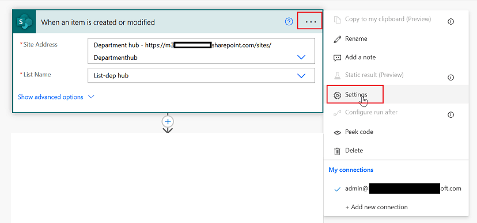Expand the Site Address dropdown
Image resolution: width=477 pixels, height=223 pixels.
click(x=301, y=57)
